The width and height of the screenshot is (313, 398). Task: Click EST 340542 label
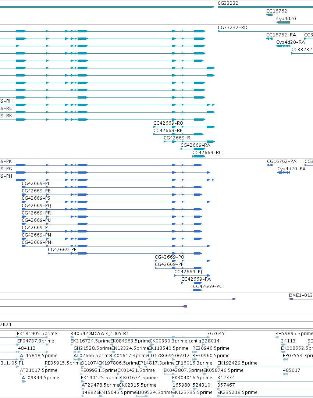coord(79,334)
